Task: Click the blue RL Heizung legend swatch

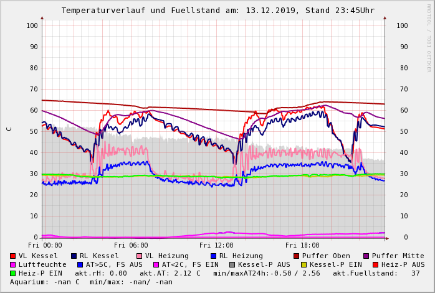Action: click(x=214, y=256)
